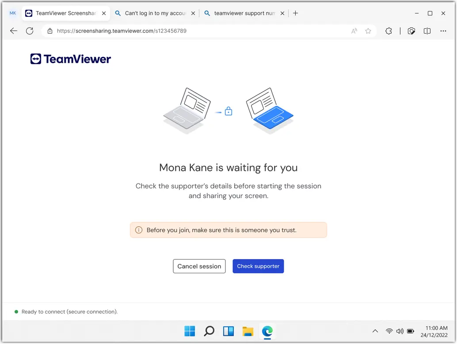Open volume speaker tray icon
This screenshot has width=457, height=344.
[x=400, y=331]
